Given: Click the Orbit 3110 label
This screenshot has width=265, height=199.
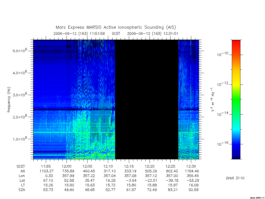Looking at the screenshot, I should (x=235, y=178).
